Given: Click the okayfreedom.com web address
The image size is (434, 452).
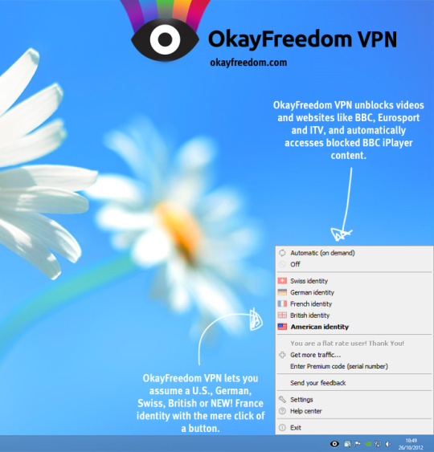Looking at the screenshot, I should (x=248, y=63).
